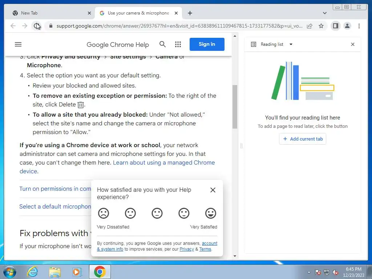Launch Internet Explorer from the taskbar
This screenshot has width=372, height=279.
pos(32,272)
